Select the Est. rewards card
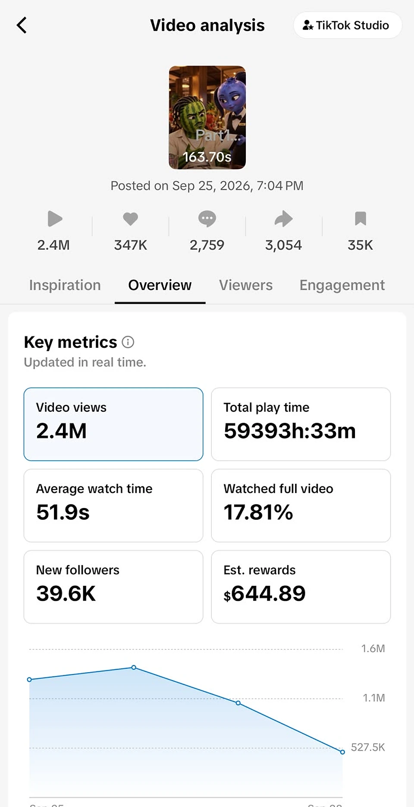This screenshot has width=414, height=807. click(301, 587)
